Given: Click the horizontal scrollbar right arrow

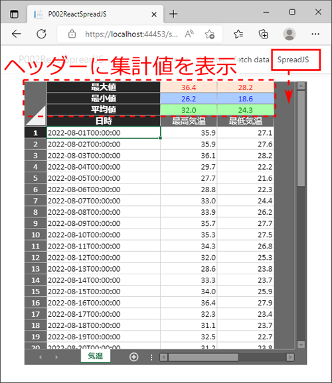Looking at the screenshot, I should coord(290,357).
